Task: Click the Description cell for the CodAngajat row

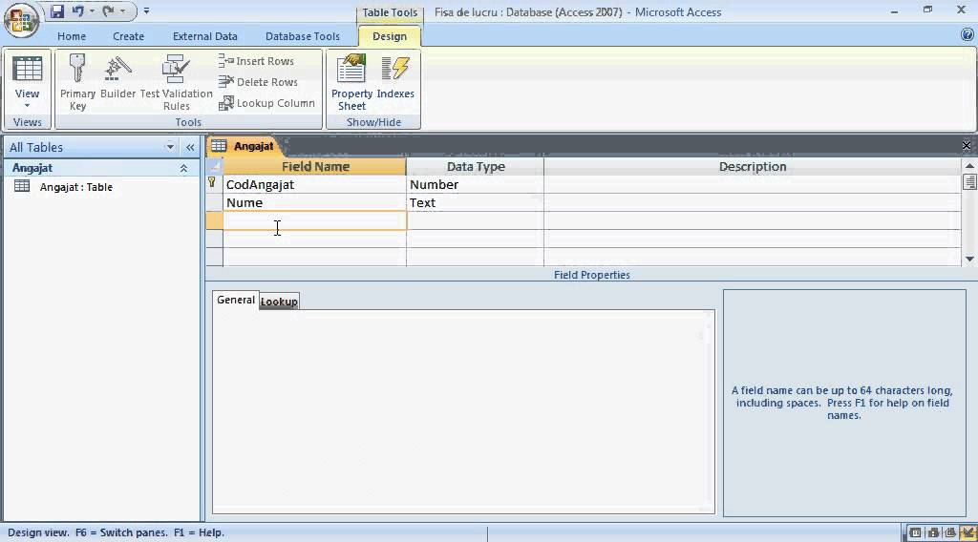Action: [753, 184]
